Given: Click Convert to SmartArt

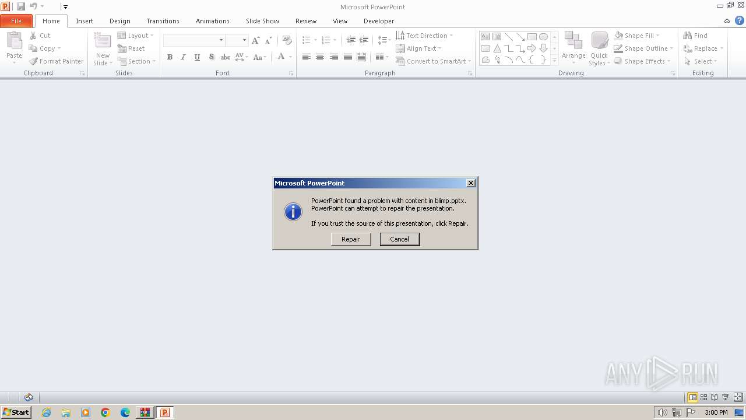Looking at the screenshot, I should click(x=433, y=61).
